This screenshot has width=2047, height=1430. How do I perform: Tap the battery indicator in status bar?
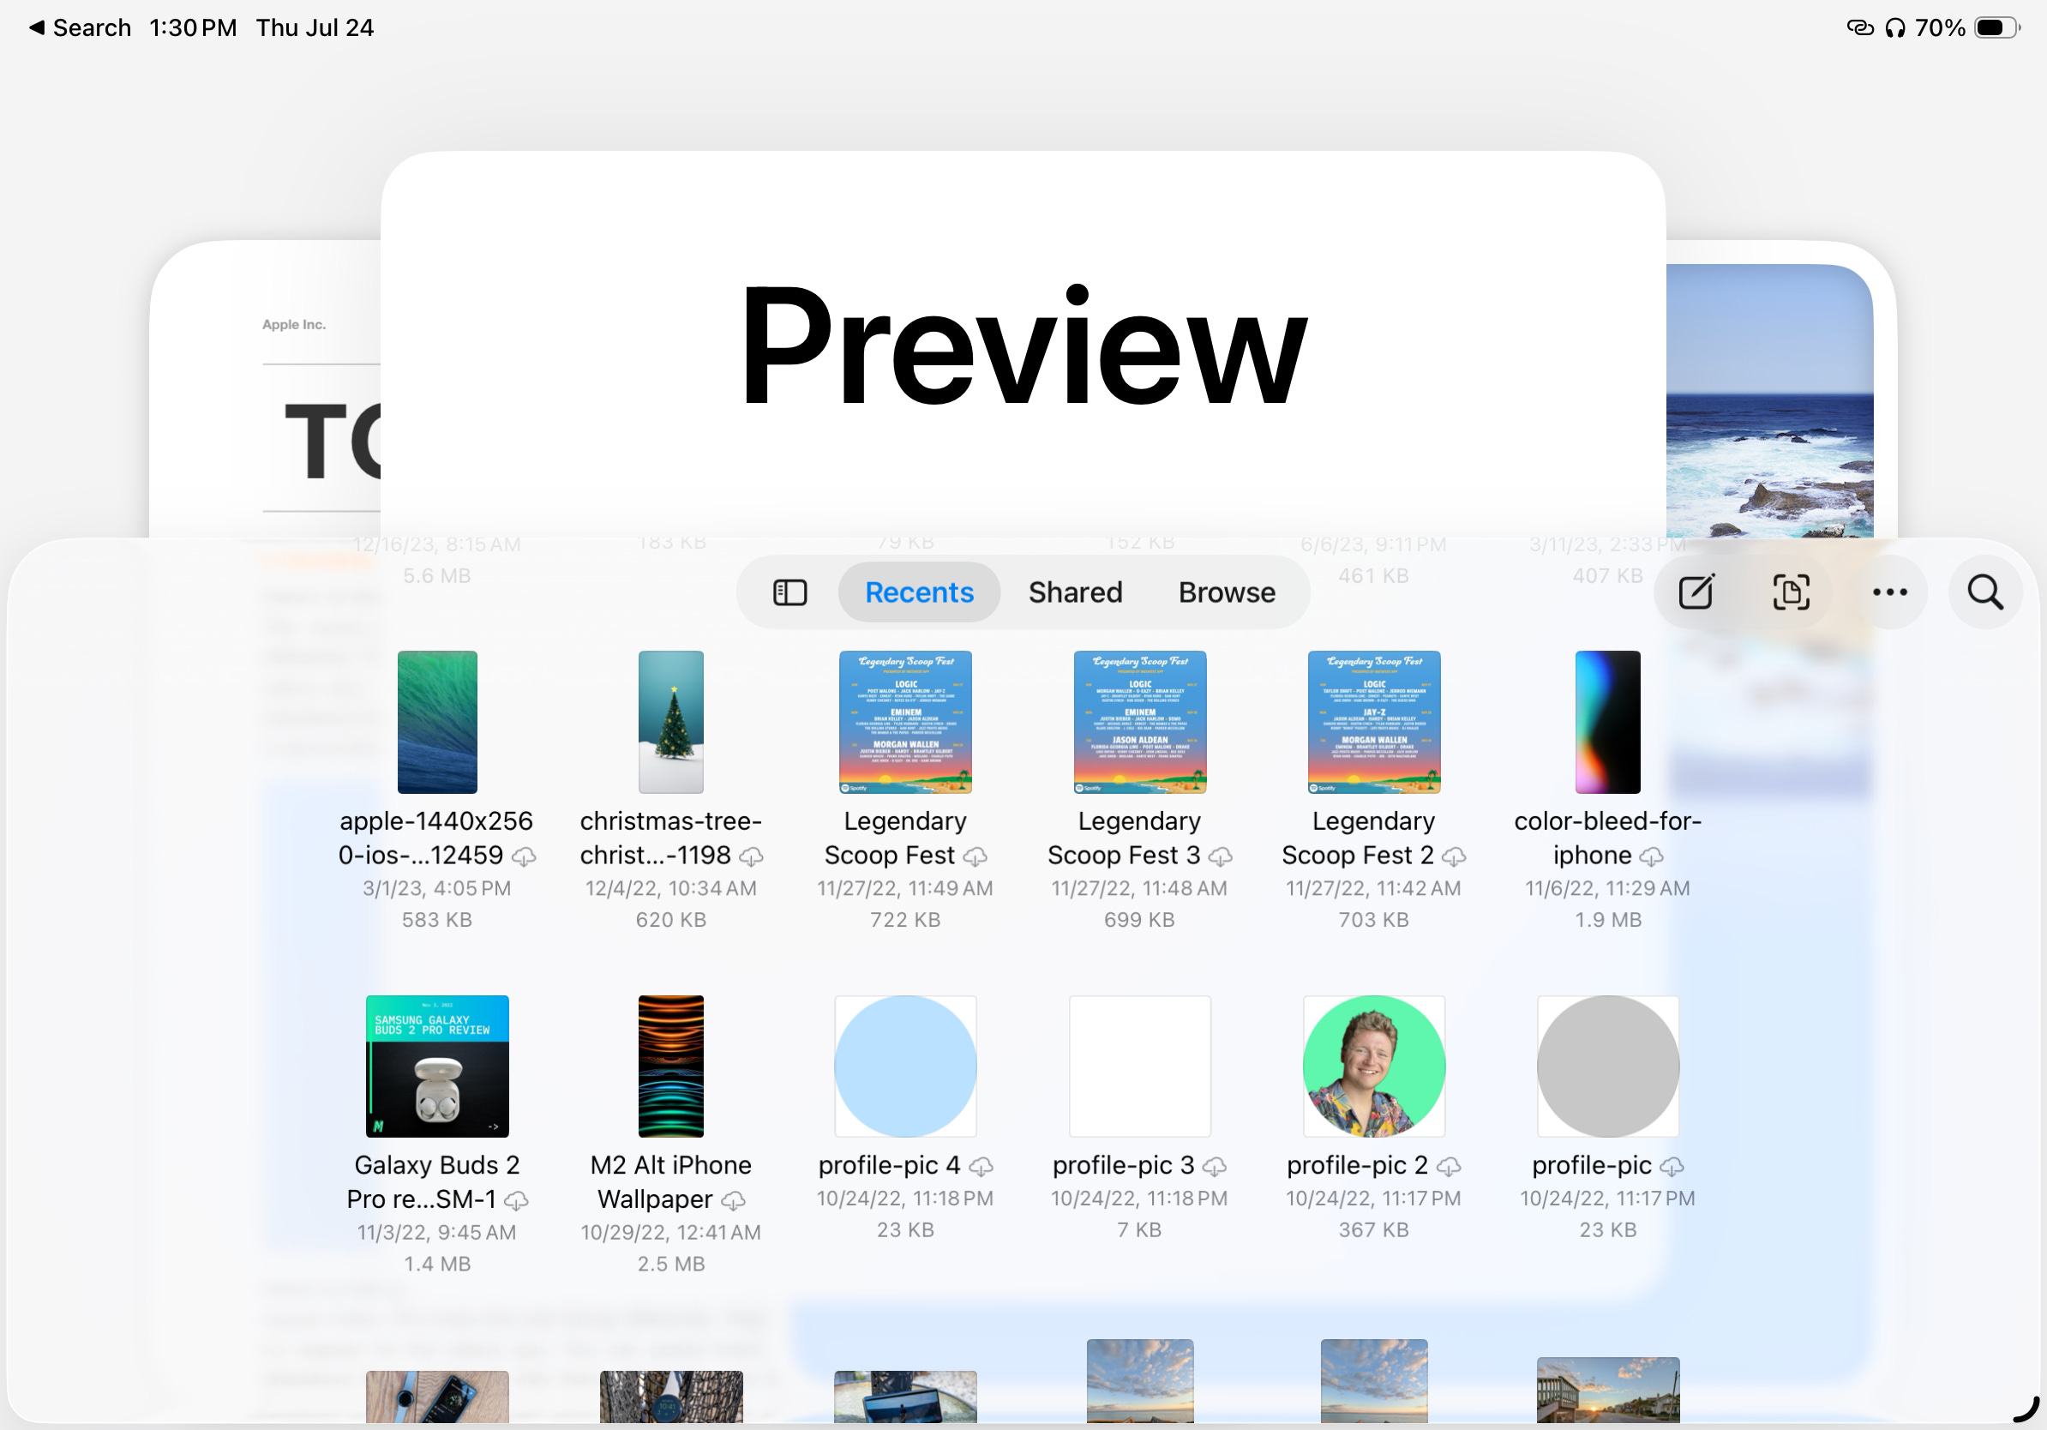pyautogui.click(x=1996, y=27)
